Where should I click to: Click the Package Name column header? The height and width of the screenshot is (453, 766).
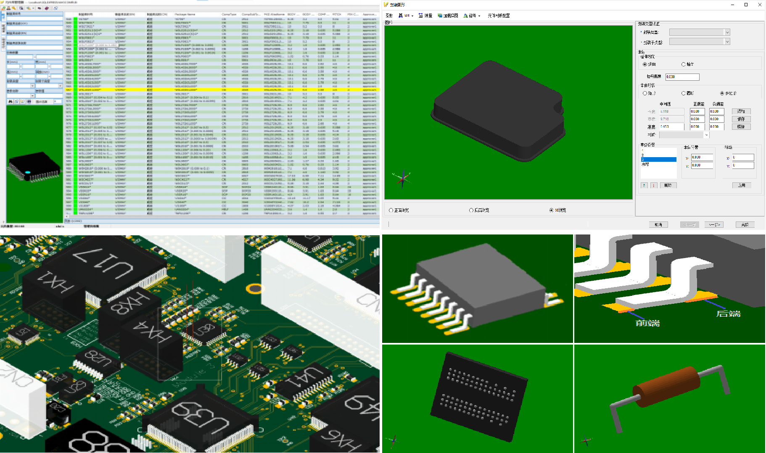(x=185, y=14)
